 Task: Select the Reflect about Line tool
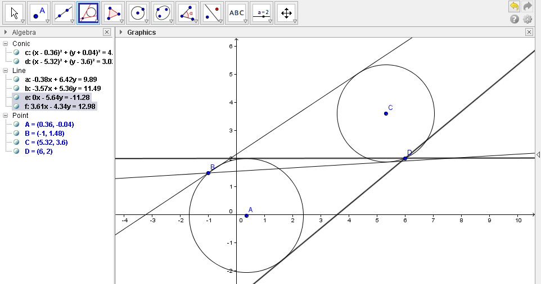(x=212, y=13)
